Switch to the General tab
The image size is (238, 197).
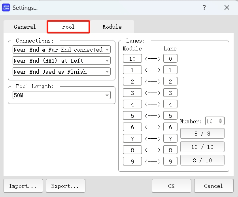point(25,27)
